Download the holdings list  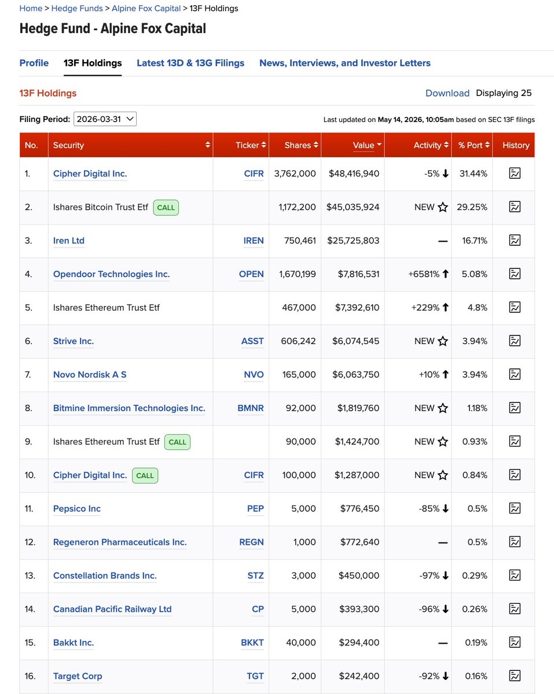coord(447,93)
